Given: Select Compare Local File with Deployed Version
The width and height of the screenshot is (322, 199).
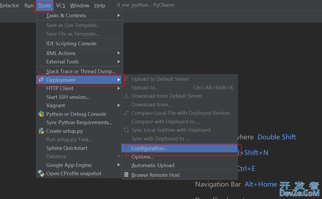Looking at the screenshot, I should tap(180, 113).
